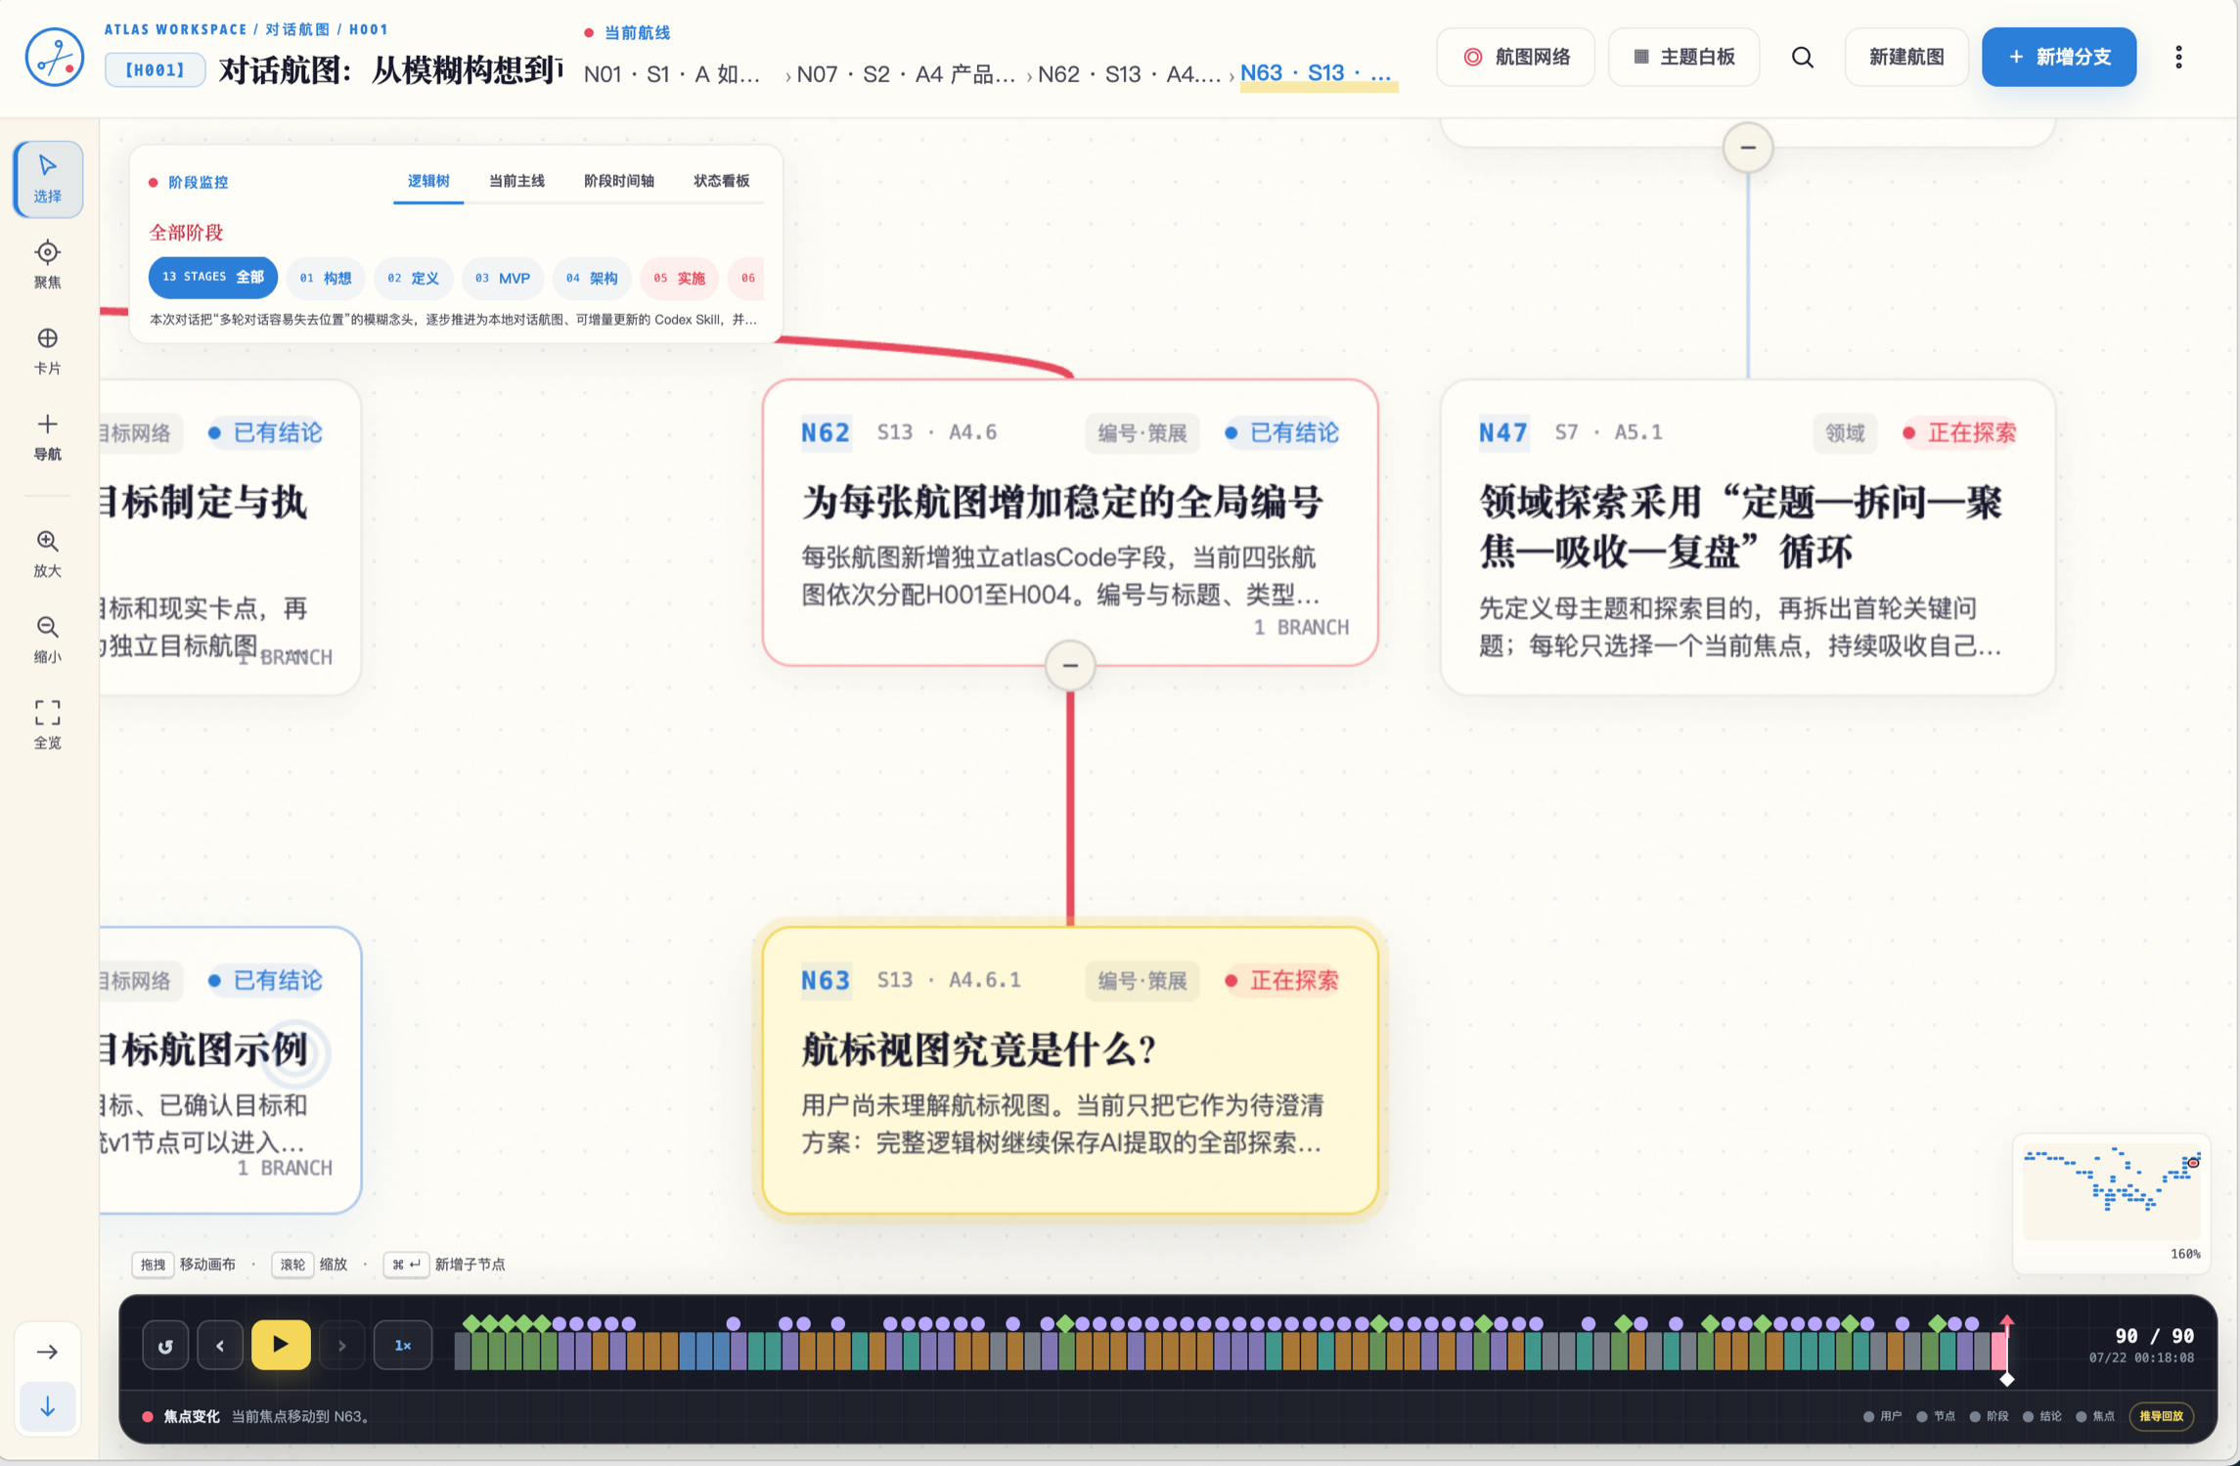Filter by 04 架构 stage chip
This screenshot has width=2240, height=1466.
(x=592, y=278)
